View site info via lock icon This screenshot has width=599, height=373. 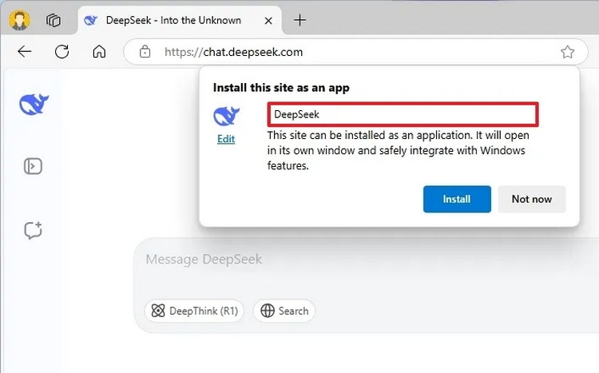tap(145, 52)
